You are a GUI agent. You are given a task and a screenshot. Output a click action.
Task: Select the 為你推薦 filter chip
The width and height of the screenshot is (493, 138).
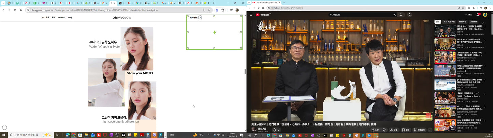point(474,22)
